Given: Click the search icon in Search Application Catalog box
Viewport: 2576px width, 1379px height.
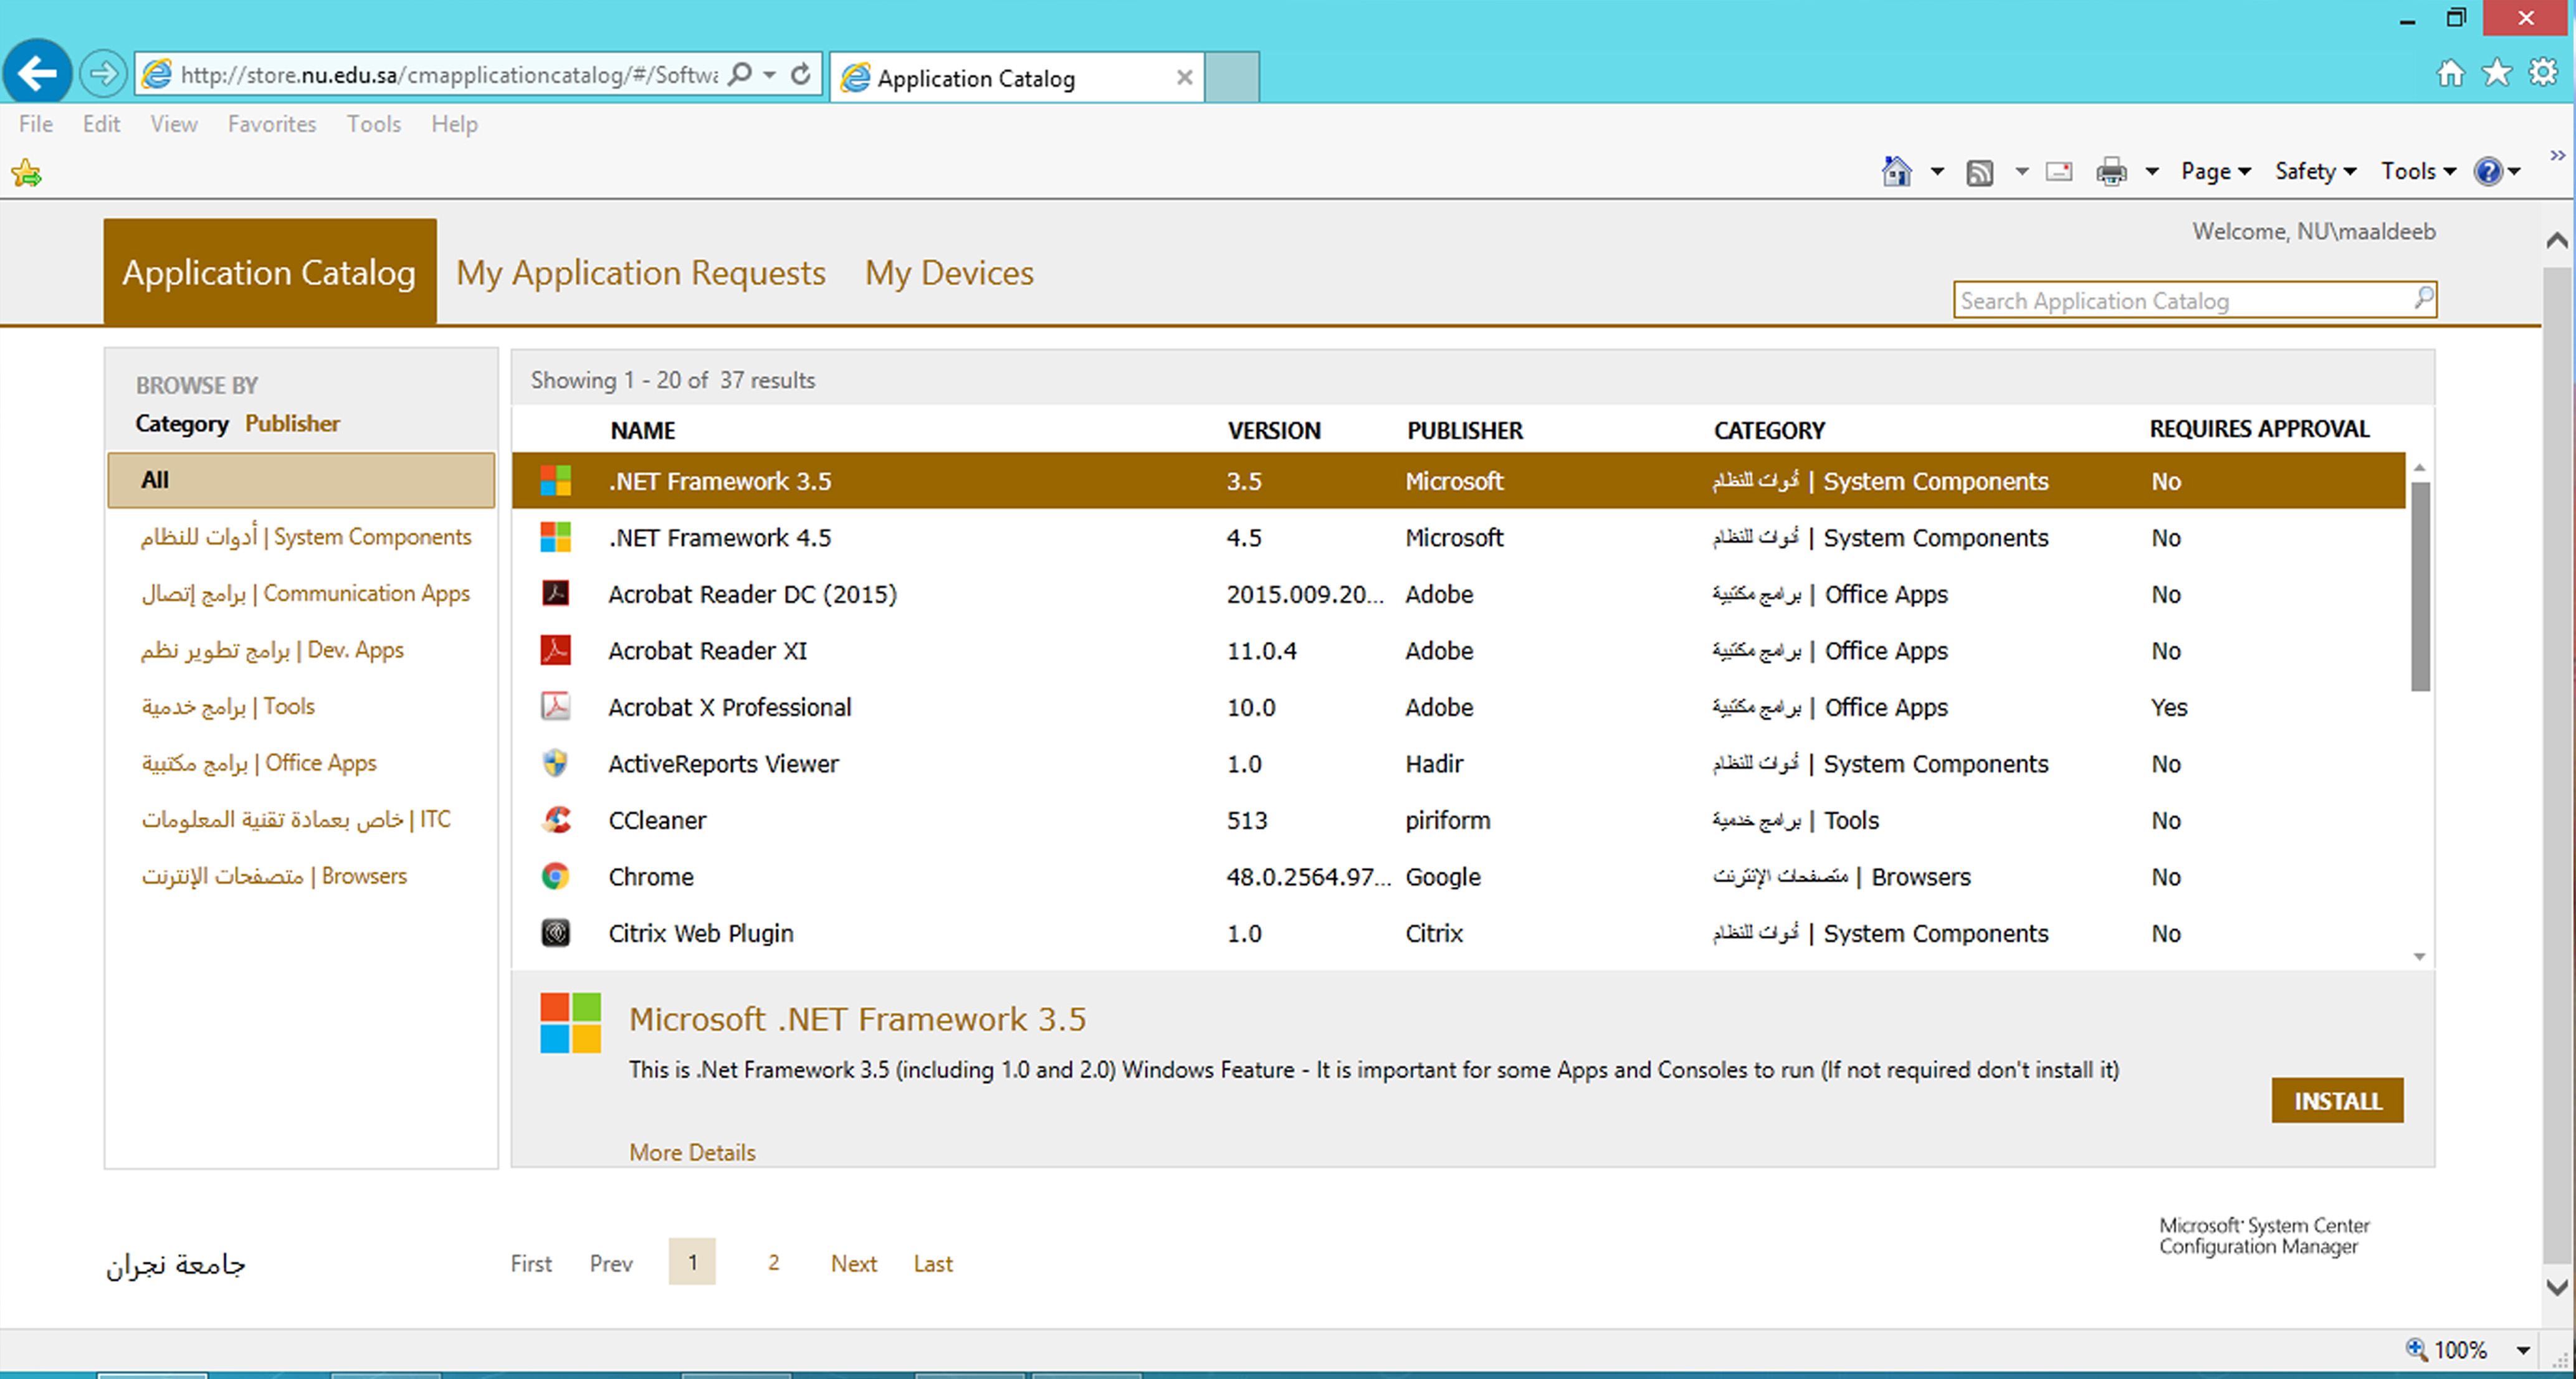Looking at the screenshot, I should click(2423, 299).
